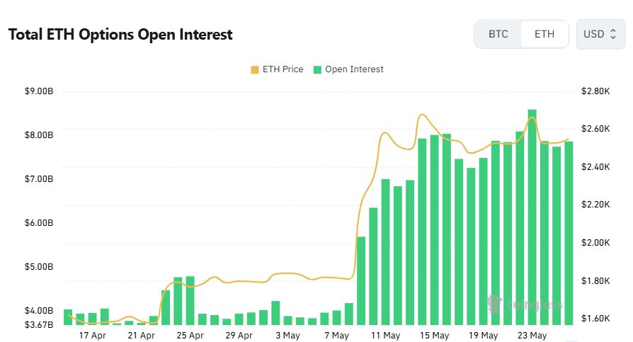The height and width of the screenshot is (342, 633).
Task: Toggle the Open Interest legend series
Action: click(x=348, y=69)
